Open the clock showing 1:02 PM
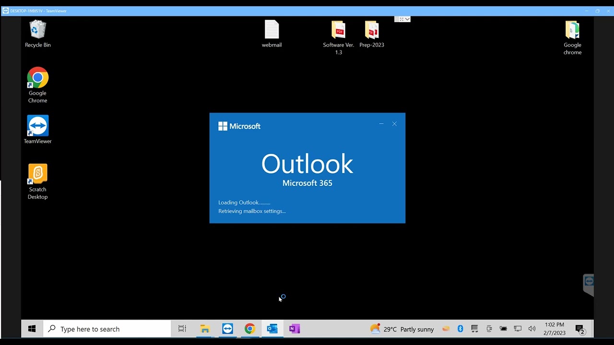614x345 pixels. [555, 329]
